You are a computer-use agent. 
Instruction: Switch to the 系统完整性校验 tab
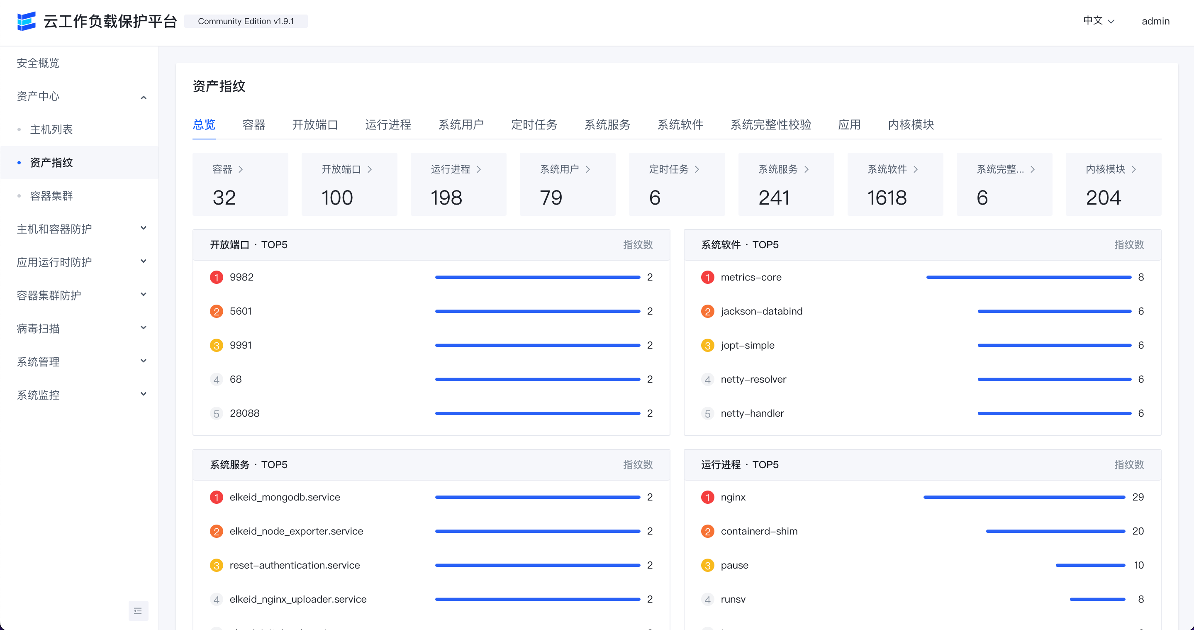pos(770,125)
